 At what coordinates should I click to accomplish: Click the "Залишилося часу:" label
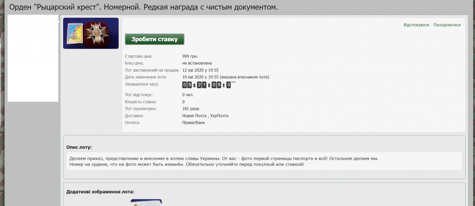click(x=142, y=84)
